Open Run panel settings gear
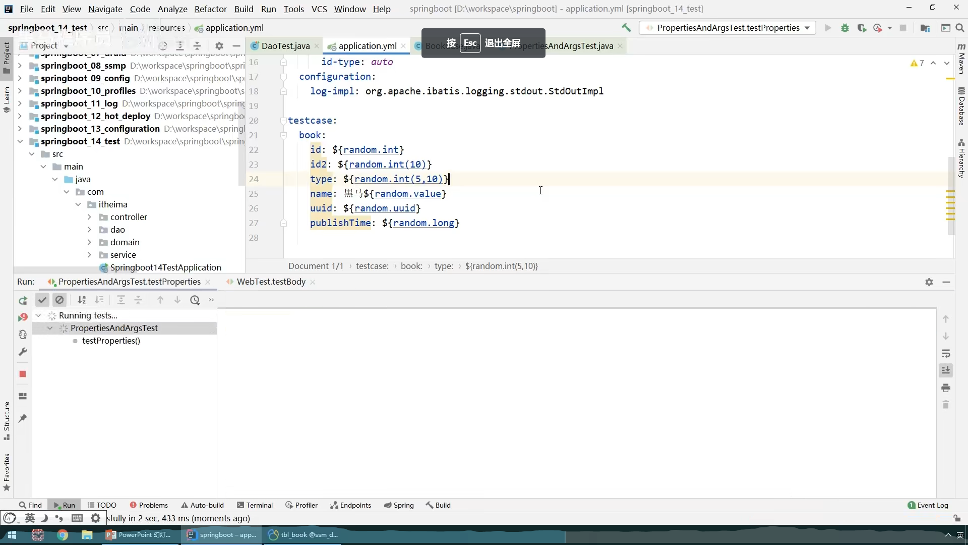Screen dimensions: 968x545 pos(929,282)
